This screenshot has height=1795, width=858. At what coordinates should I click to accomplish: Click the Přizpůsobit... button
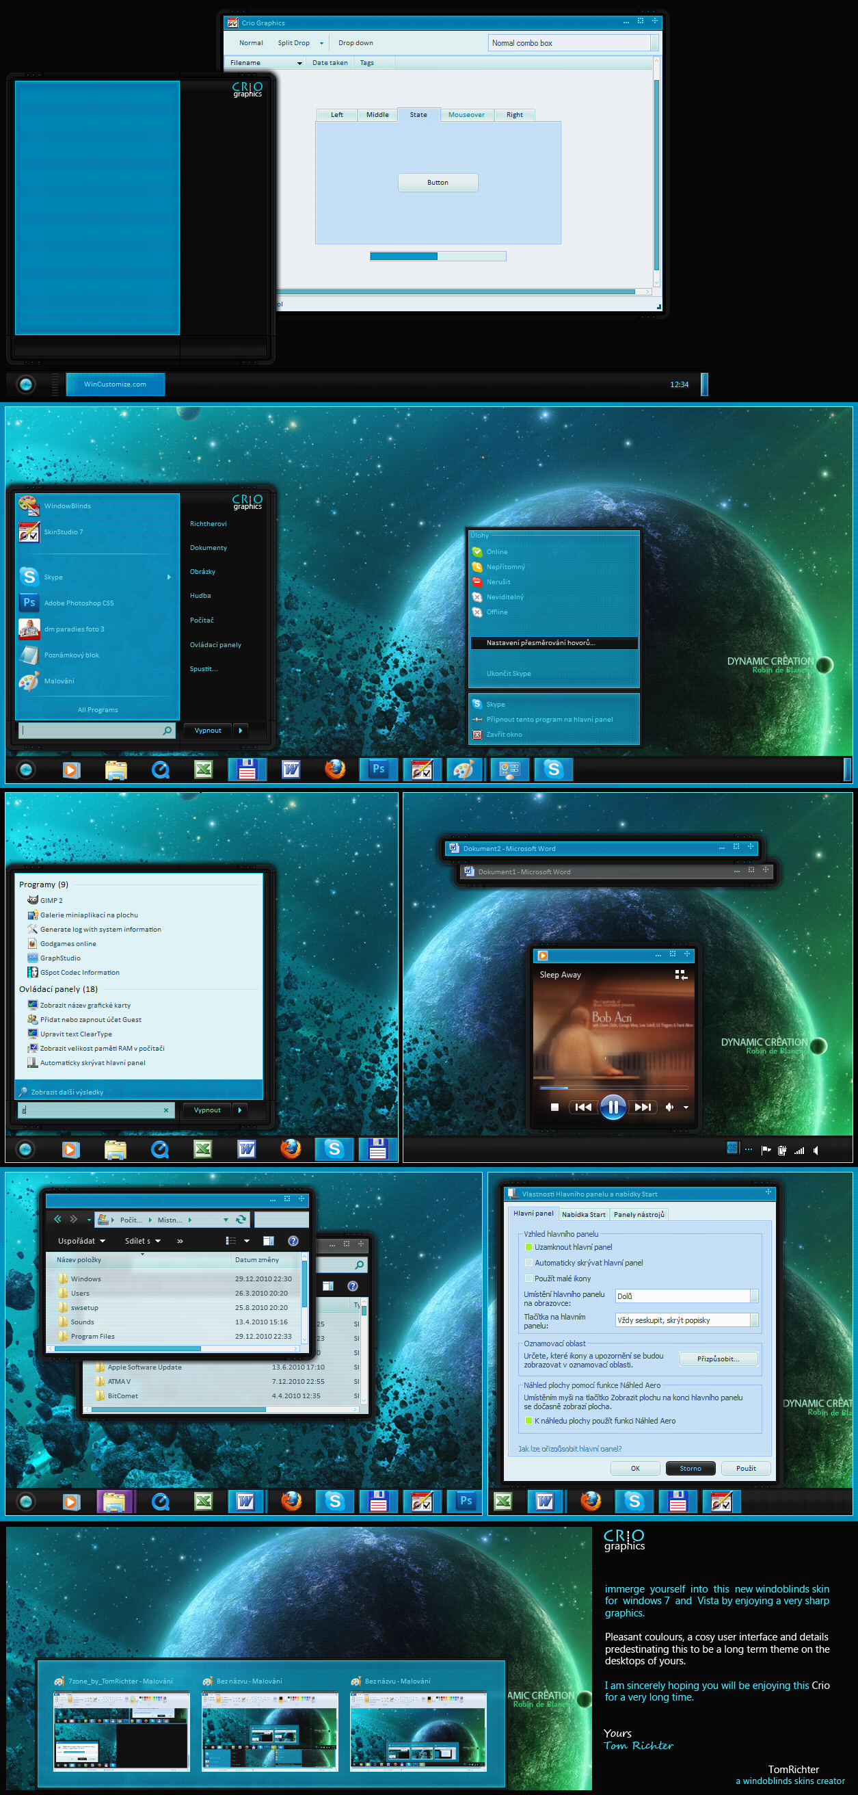point(718,1358)
